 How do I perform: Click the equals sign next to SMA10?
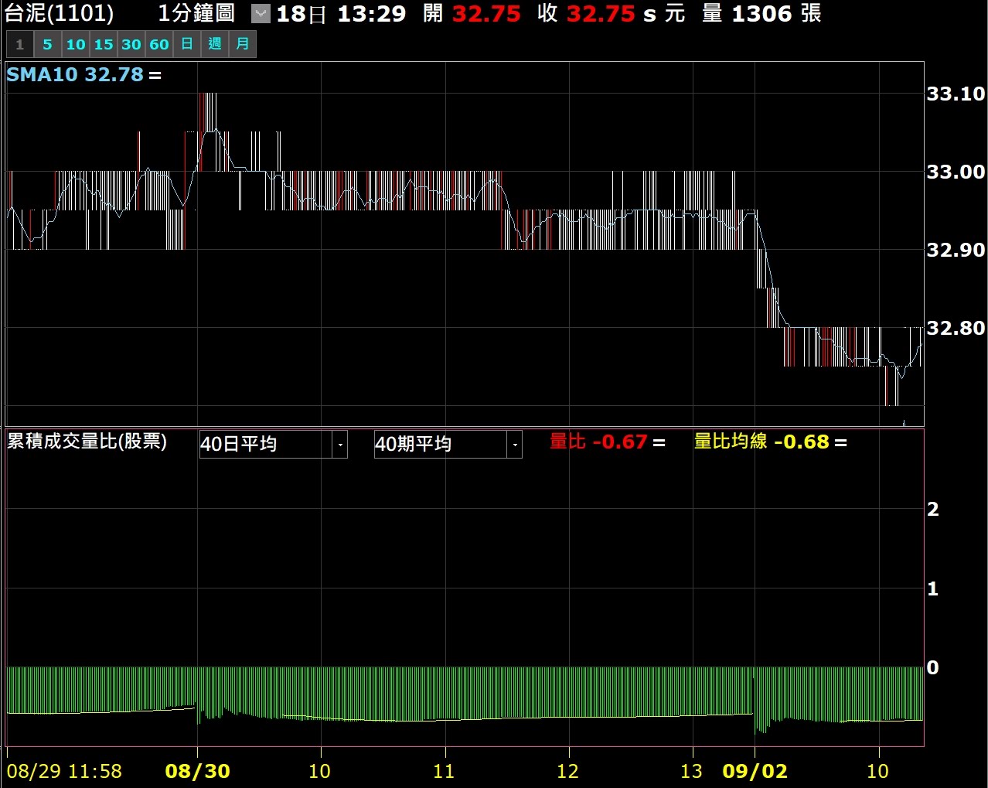[155, 76]
